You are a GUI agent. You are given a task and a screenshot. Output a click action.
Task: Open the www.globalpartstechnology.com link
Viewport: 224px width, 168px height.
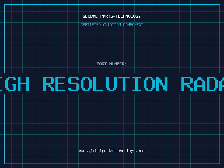click(x=112, y=151)
